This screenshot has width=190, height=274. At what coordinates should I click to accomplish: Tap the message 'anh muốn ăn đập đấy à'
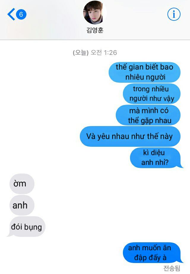152,253
